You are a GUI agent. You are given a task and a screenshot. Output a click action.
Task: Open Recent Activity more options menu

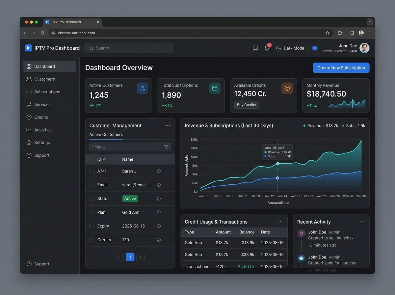coord(362,222)
